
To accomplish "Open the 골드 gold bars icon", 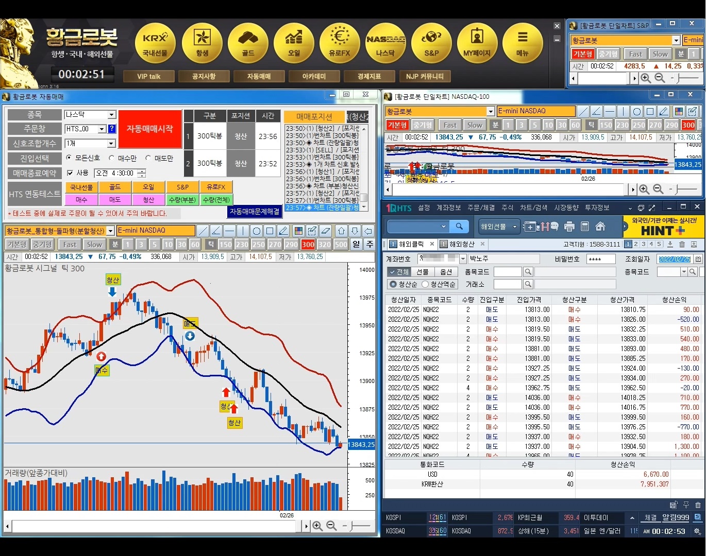I will (248, 43).
